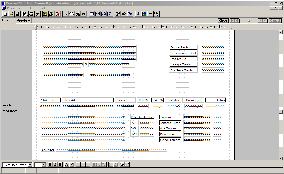
Task: Select the 'Genel Toplam' text field
Action: [170, 140]
